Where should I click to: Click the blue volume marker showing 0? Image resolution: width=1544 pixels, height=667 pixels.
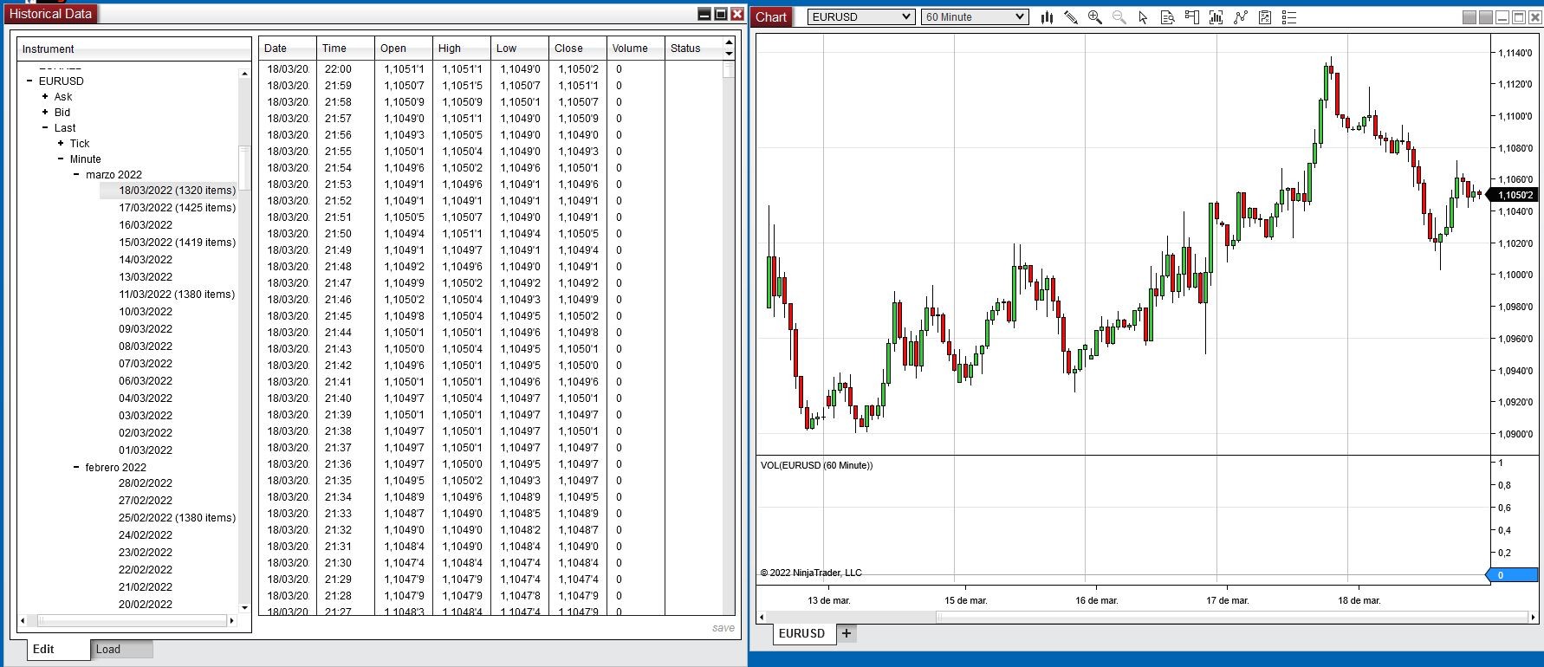point(1513,575)
